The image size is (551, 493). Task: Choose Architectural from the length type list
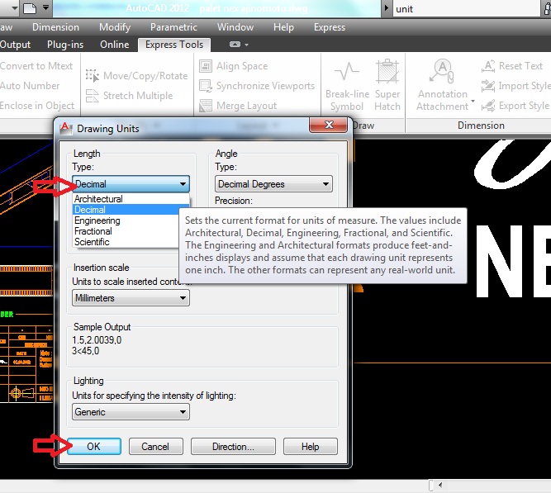131,199
